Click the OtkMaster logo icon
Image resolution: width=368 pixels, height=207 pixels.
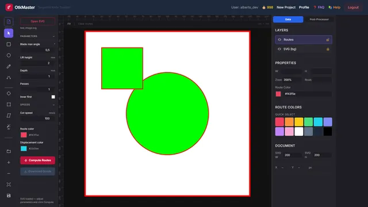pyautogui.click(x=9, y=7)
